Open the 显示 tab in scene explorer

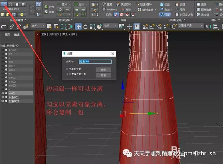pos(7,35)
